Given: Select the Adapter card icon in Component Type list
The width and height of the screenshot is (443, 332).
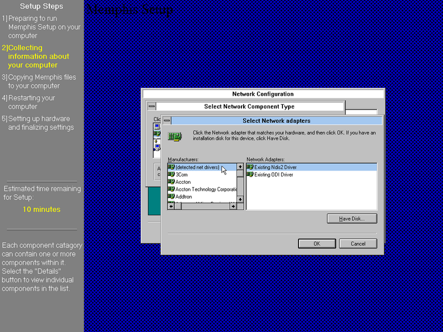Looking at the screenshot, I should coord(157,133).
